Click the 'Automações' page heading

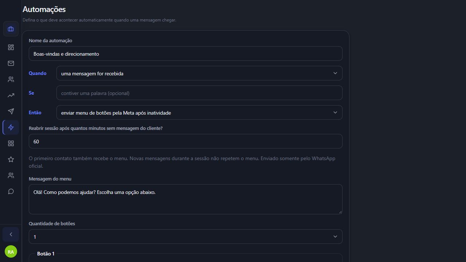point(44,9)
